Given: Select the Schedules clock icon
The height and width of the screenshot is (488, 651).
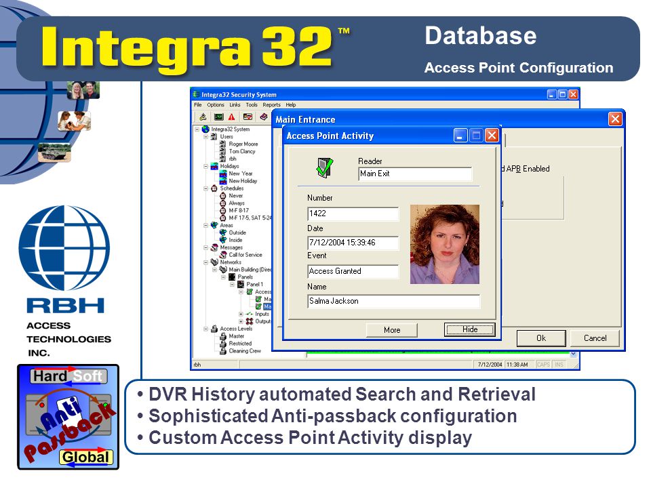Looking at the screenshot, I should coord(214,188).
